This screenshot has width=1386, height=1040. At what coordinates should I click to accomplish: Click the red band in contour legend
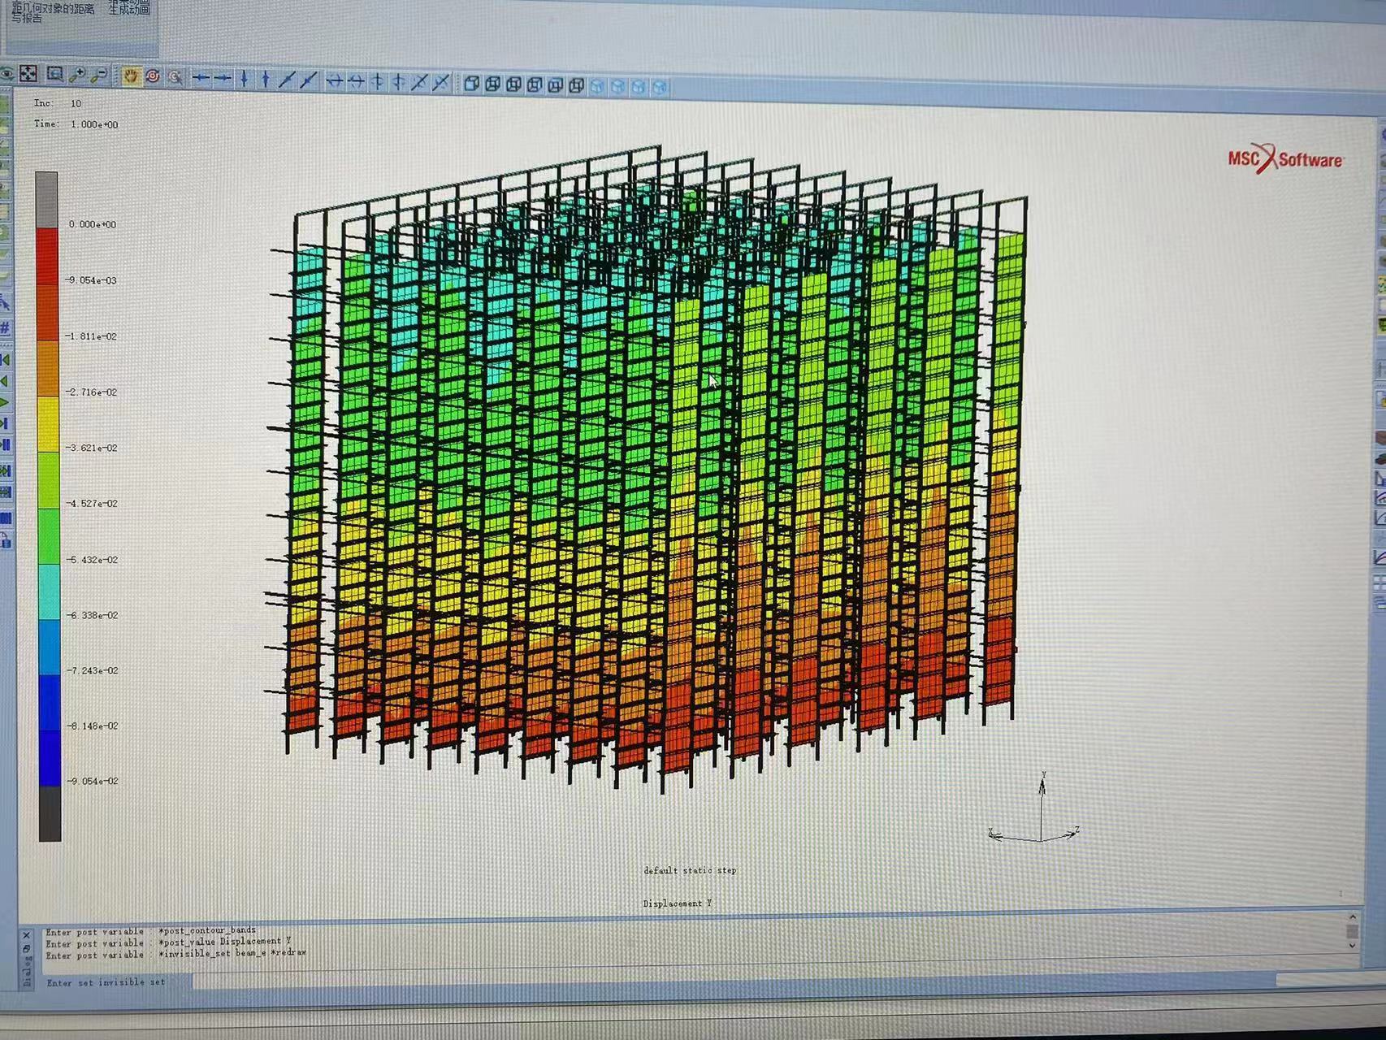[x=48, y=255]
